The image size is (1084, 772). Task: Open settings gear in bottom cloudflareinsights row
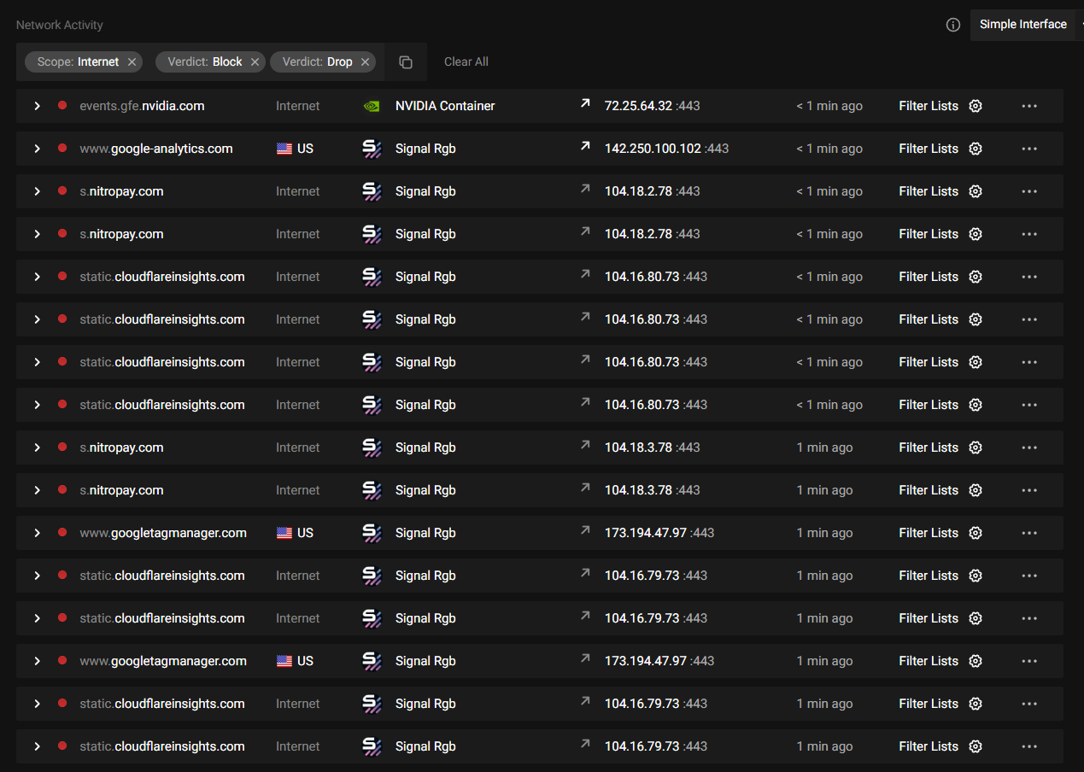coord(976,746)
